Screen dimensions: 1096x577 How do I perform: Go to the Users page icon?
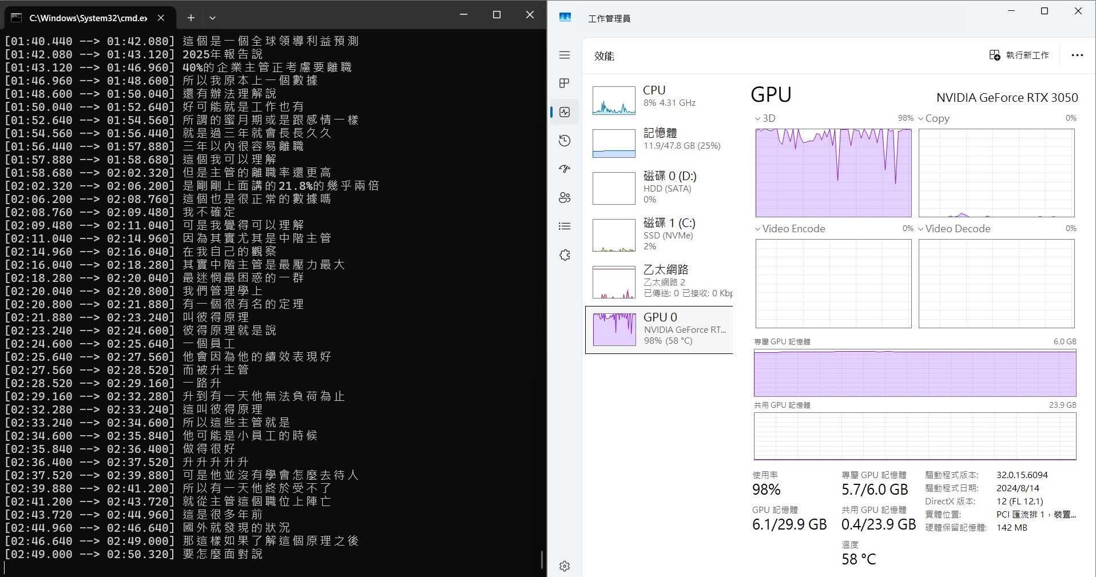tap(565, 198)
